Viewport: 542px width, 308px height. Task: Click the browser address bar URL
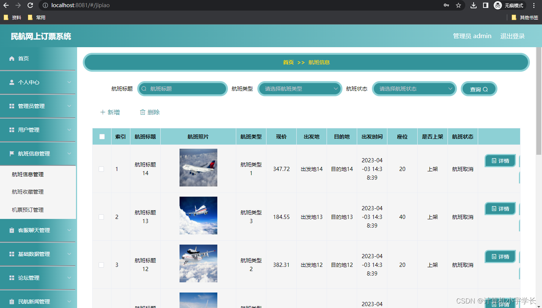point(81,5)
